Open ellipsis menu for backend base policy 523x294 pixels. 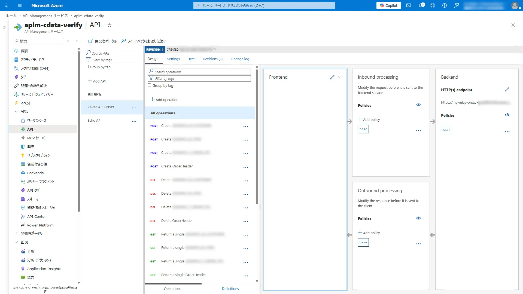(507, 132)
